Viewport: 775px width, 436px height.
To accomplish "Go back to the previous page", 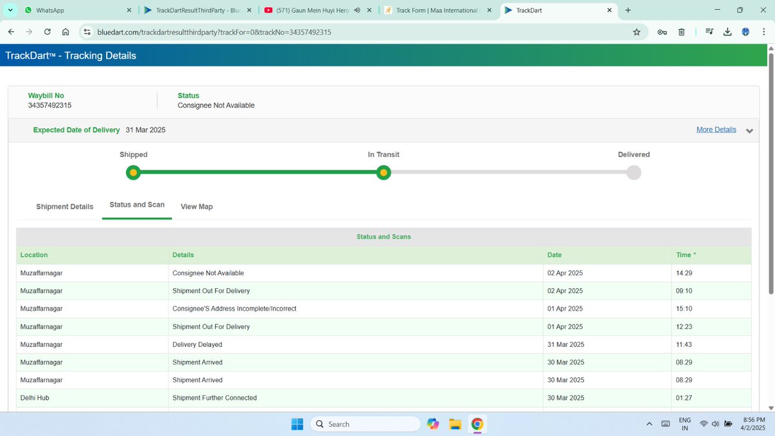I will 11,32.
